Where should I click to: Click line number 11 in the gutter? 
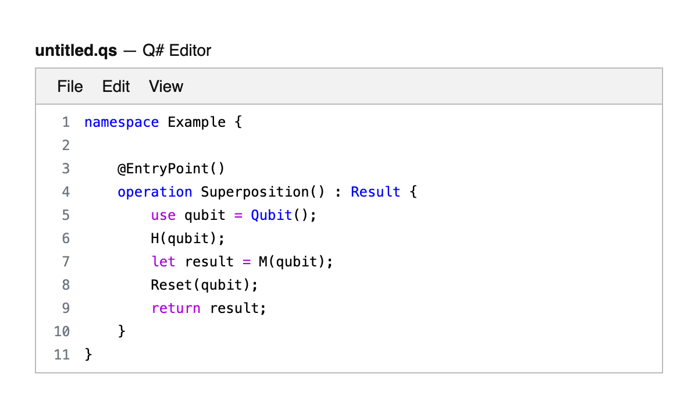62,355
